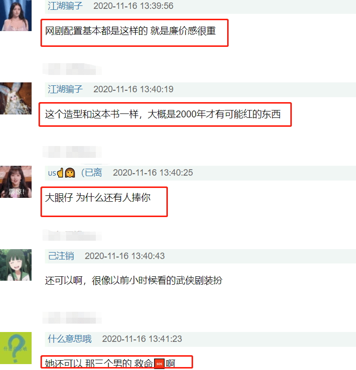Image resolution: width=356 pixels, height=370 pixels.
Task: Open the green-haired anime girl avatar
Action: [x=16, y=265]
